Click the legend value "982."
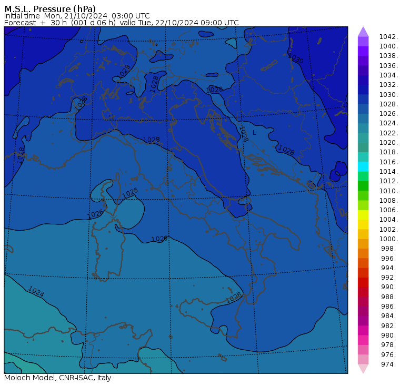 pyautogui.click(x=389, y=326)
